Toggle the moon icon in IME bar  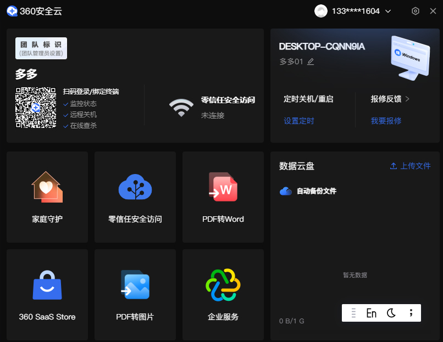[391, 313]
